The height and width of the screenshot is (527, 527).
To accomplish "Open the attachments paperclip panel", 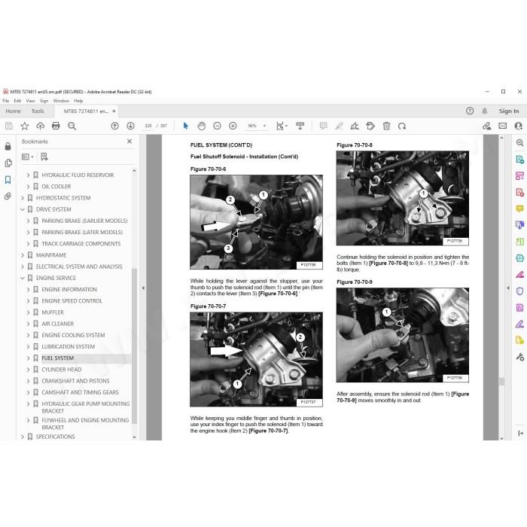I will 8,196.
